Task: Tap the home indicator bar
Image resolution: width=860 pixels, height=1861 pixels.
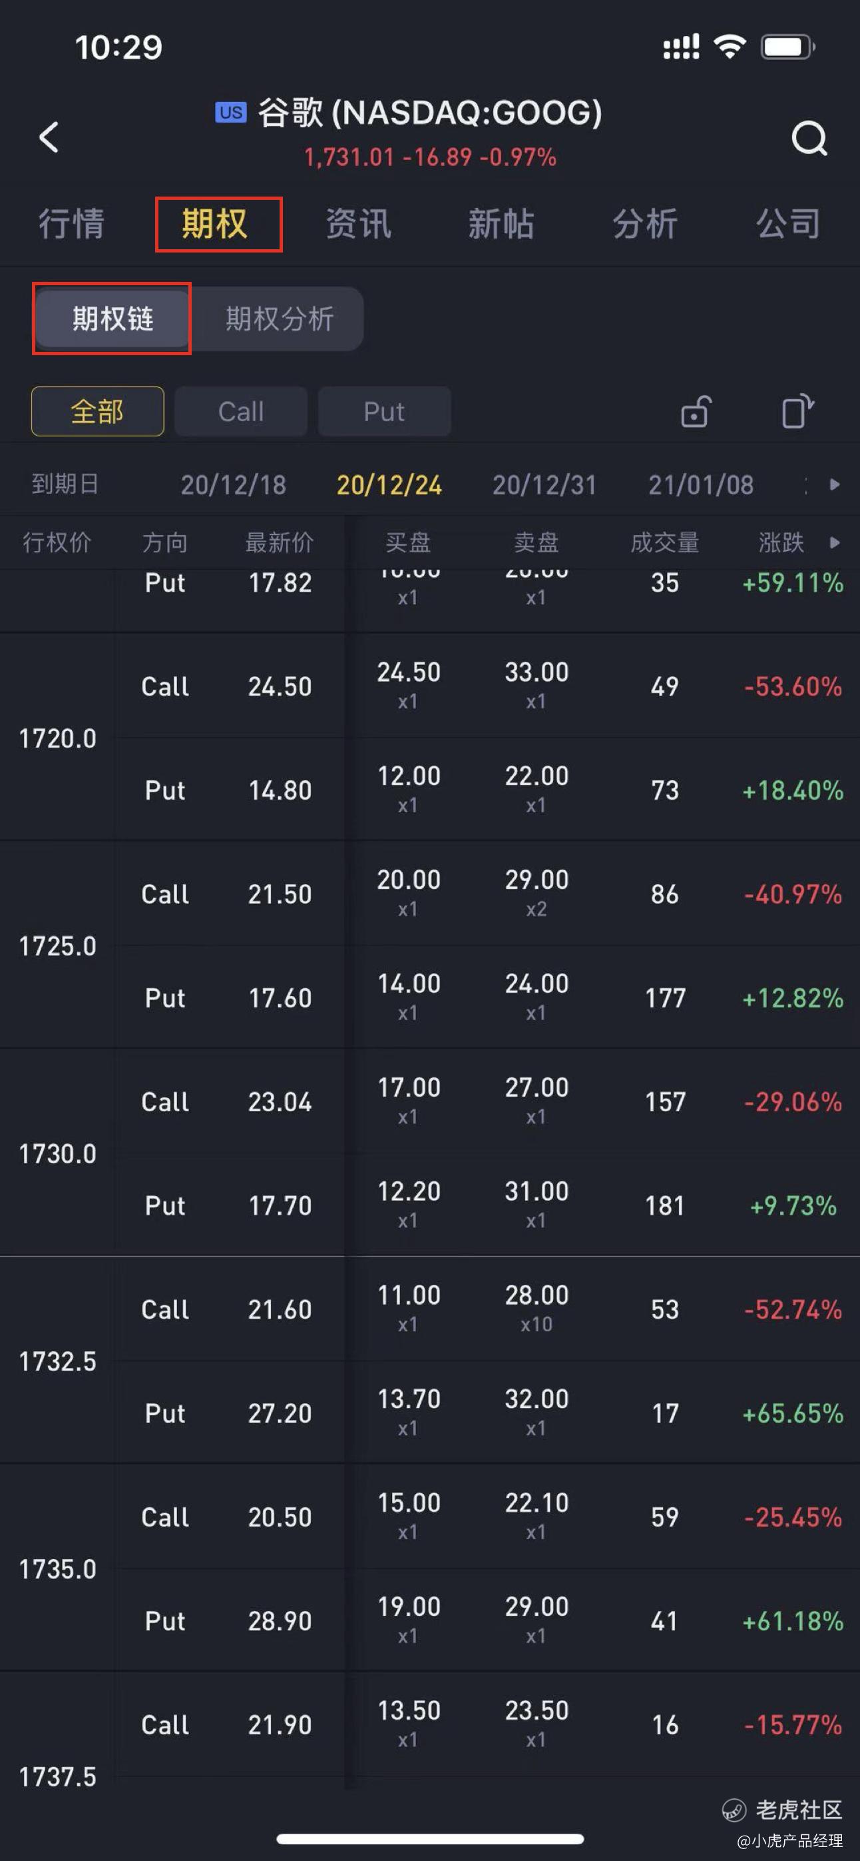Action: tap(430, 1838)
